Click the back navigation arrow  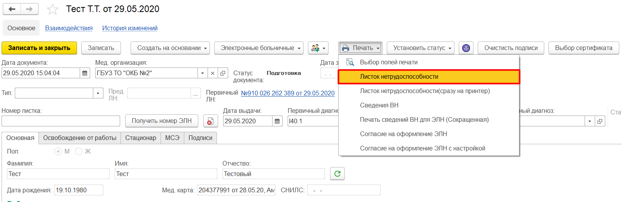point(12,9)
